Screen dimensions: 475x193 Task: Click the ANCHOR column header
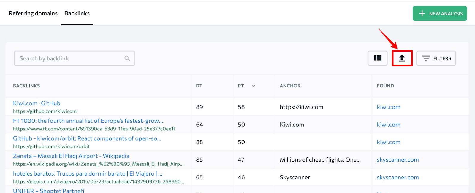point(290,86)
